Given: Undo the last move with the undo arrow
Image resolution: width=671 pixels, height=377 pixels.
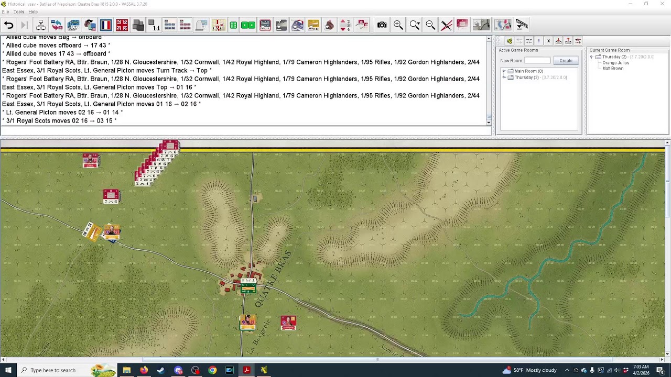Looking at the screenshot, I should [8, 25].
